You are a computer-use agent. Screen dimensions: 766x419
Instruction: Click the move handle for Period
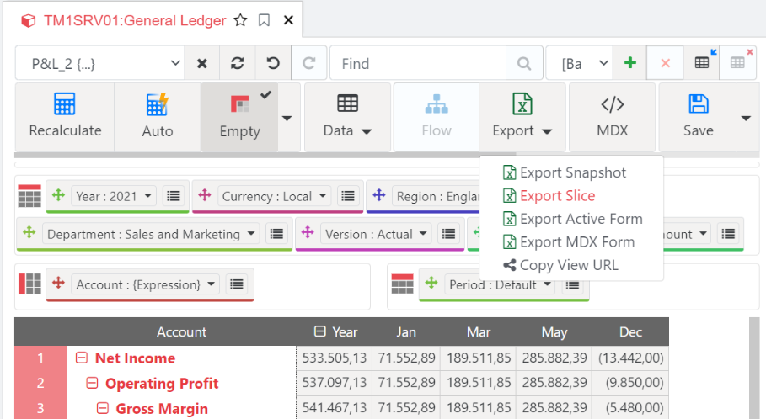tap(431, 283)
